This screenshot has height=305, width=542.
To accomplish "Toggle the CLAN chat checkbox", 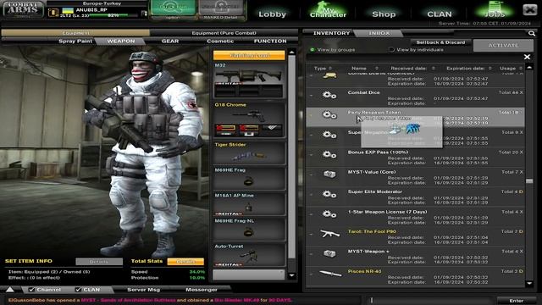I will click(x=78, y=290).
